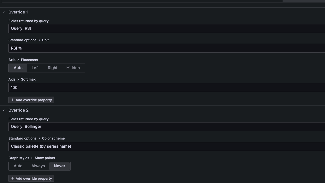
Task: Select Right for Axis Placement
Action: pos(52,68)
